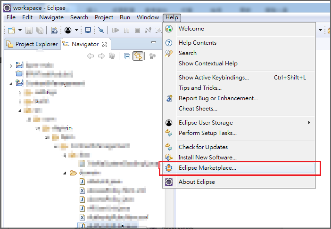Expand the first collapsed project in Navigator
The image size is (331, 229).
click(x=11, y=66)
